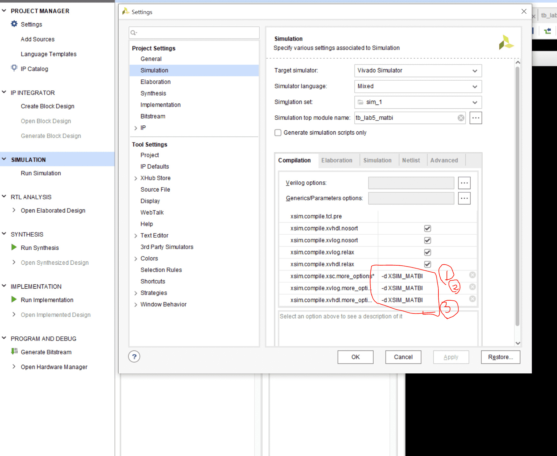Click Run Synthesis green play icon
This screenshot has width=557, height=456.
coord(14,247)
